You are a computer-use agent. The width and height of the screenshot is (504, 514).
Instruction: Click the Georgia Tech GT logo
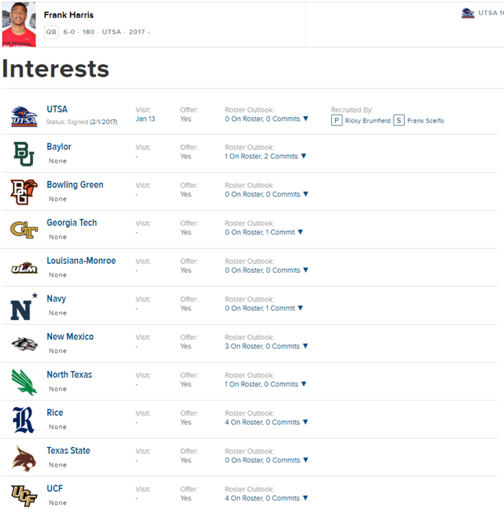coord(23,230)
